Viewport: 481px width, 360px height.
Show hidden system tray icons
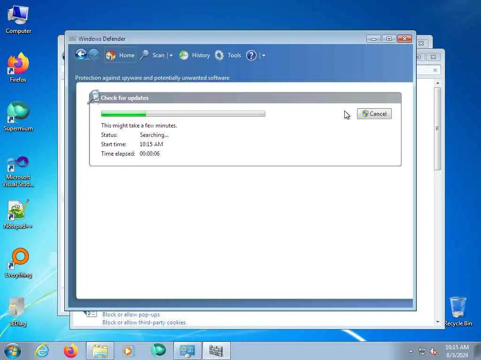tap(411, 352)
